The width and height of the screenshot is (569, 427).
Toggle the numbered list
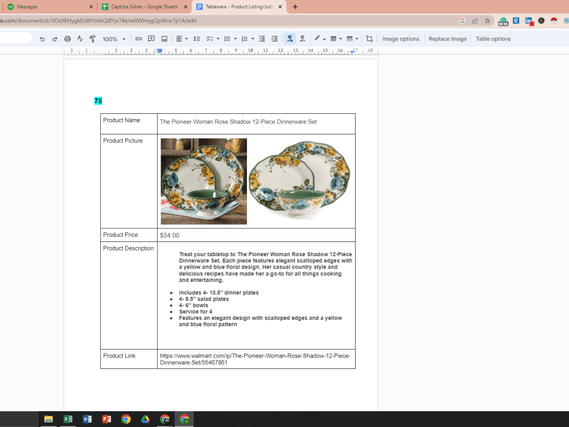(x=245, y=39)
